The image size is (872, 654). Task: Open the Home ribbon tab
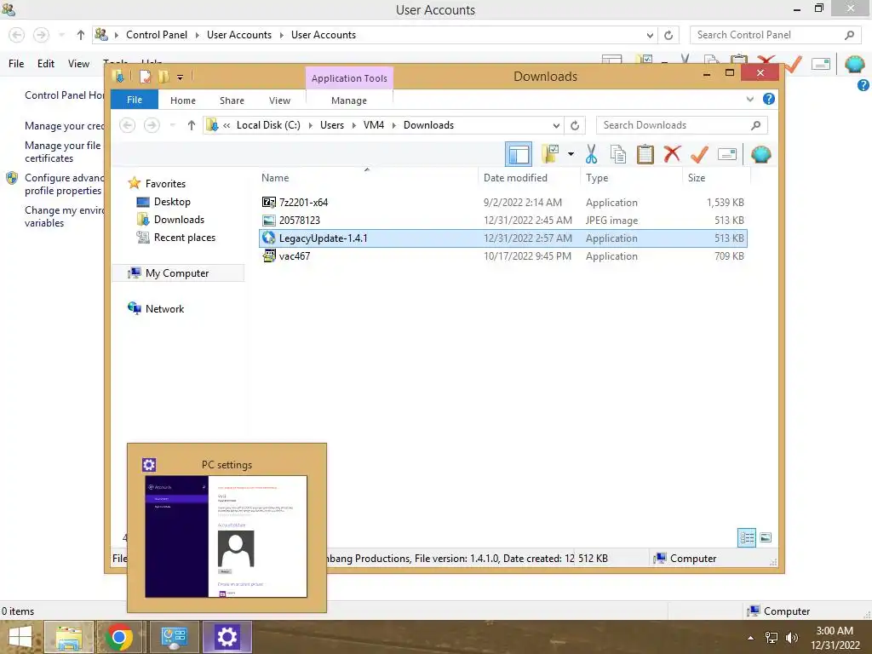(183, 100)
